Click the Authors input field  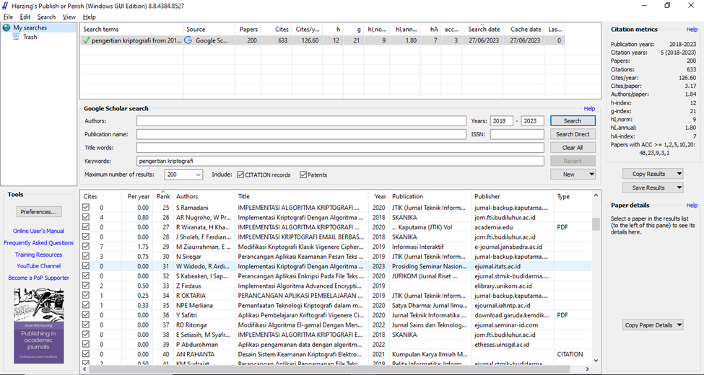301,120
